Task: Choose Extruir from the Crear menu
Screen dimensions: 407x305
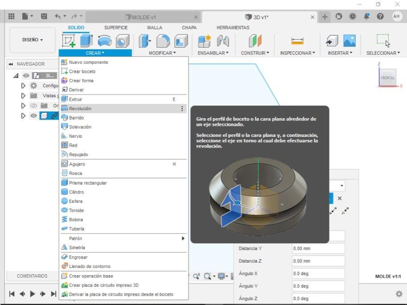Action: click(123, 99)
